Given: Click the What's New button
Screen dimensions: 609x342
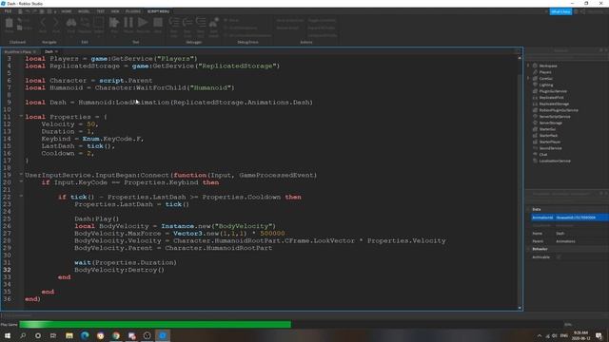Looking at the screenshot, I should [x=560, y=11].
